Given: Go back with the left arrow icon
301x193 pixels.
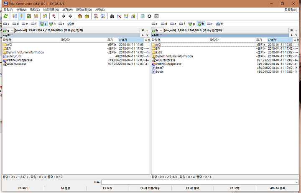Looking at the screenshot, I should [x=64, y=16].
